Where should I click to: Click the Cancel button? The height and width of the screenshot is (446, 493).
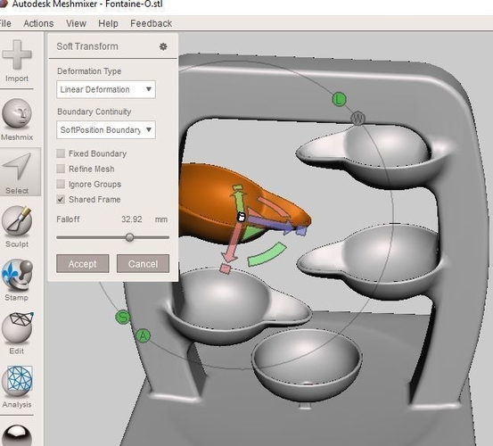[x=143, y=263]
